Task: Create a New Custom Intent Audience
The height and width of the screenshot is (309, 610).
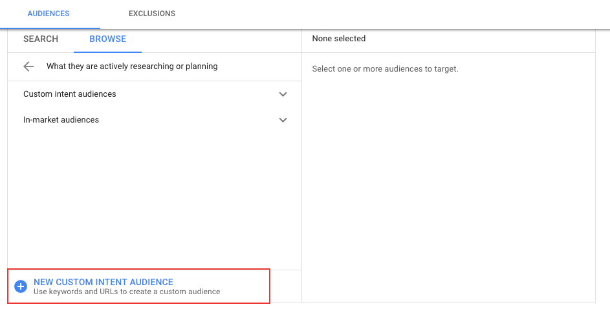Action: point(103,282)
